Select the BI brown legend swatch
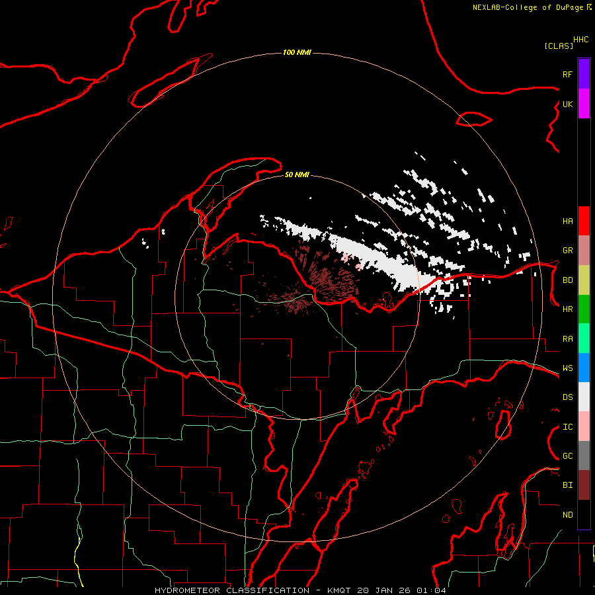 [x=584, y=485]
